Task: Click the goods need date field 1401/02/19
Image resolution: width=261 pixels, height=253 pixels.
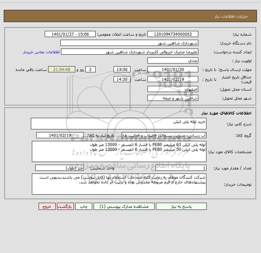Action: coord(60,135)
